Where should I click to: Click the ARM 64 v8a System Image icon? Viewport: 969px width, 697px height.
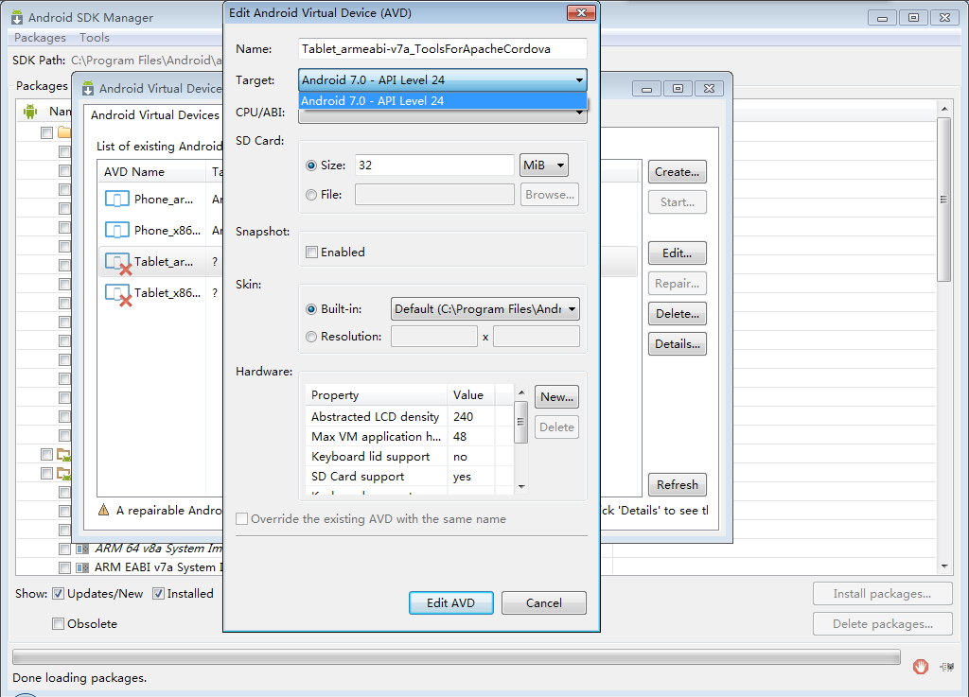click(x=81, y=549)
